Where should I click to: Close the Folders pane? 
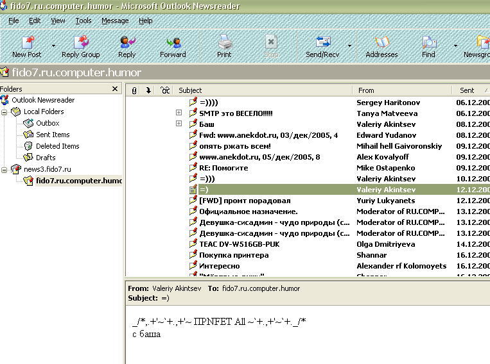(x=115, y=89)
